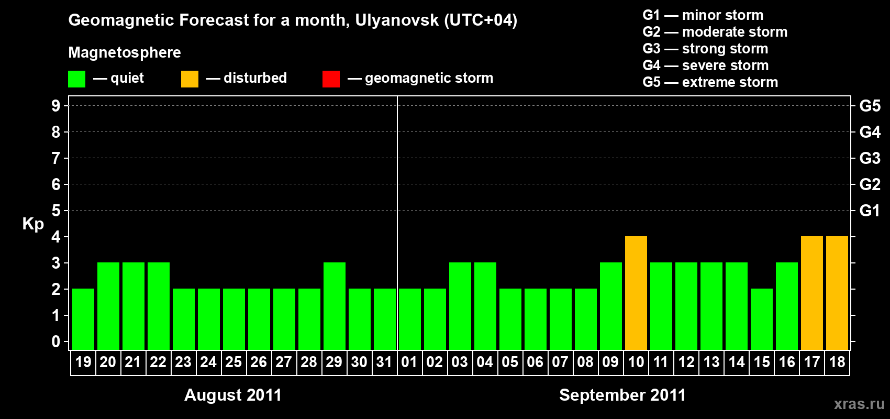Click the Kp axis label
This screenshot has width=890, height=419.
33,224
